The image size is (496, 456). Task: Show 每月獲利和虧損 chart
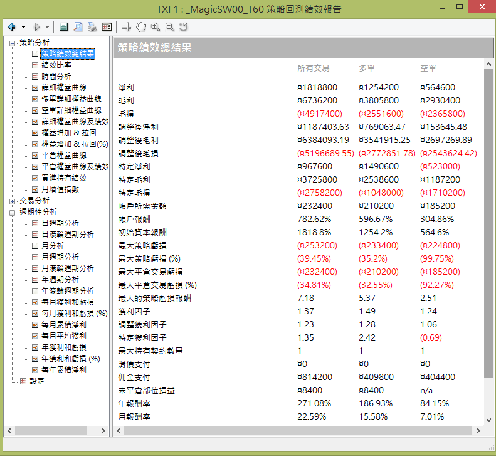click(68, 302)
